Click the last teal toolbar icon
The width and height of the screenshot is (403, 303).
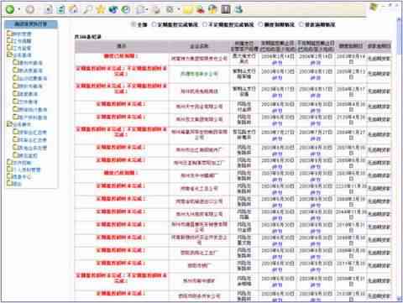point(238,10)
